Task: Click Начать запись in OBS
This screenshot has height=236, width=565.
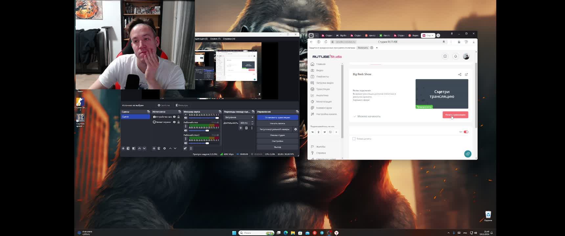Action: click(x=278, y=123)
